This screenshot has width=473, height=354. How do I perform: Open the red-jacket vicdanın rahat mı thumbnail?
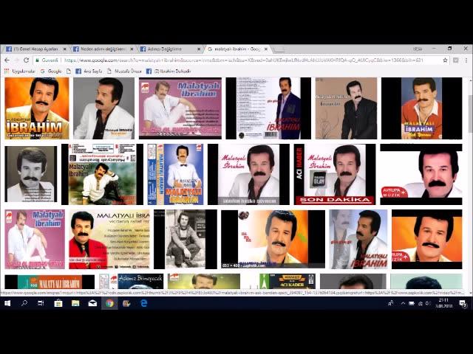tap(109, 239)
